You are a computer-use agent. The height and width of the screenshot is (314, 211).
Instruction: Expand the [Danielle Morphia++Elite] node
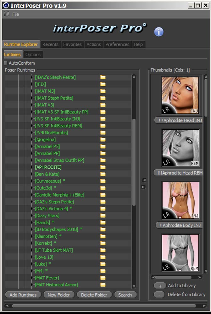32,195
